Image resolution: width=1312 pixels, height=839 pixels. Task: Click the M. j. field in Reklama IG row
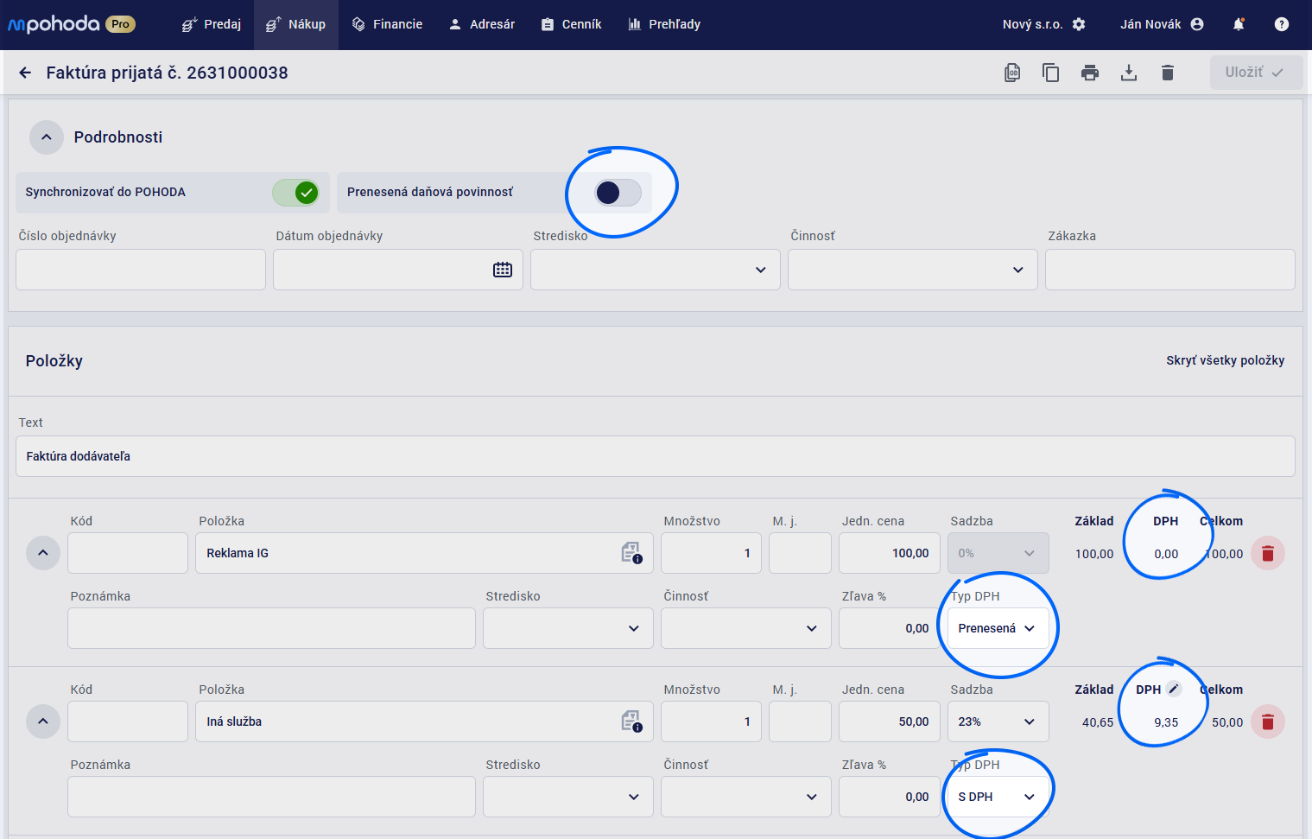(x=800, y=553)
